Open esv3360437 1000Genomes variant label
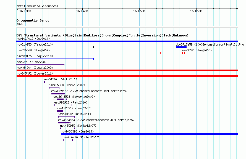Screen dimensions: 246x159 (x=89, y=91)
